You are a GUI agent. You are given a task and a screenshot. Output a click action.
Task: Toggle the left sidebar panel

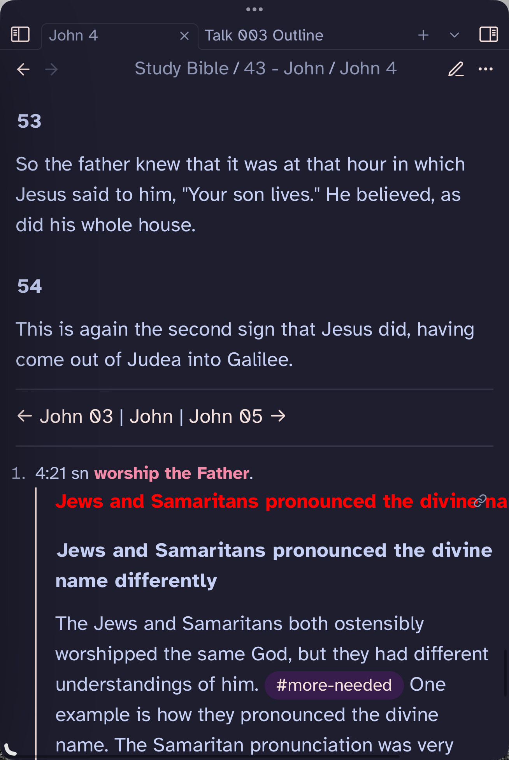tap(20, 35)
